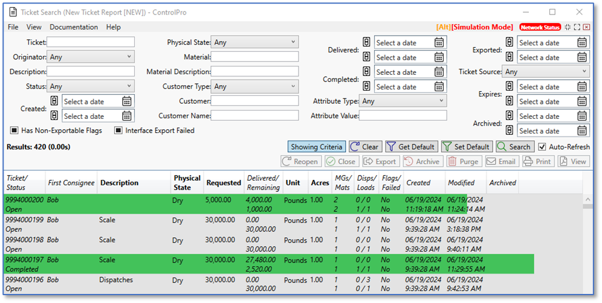The height and width of the screenshot is (303, 602).
Task: Open calendar picker for first Created date
Action: (127, 101)
